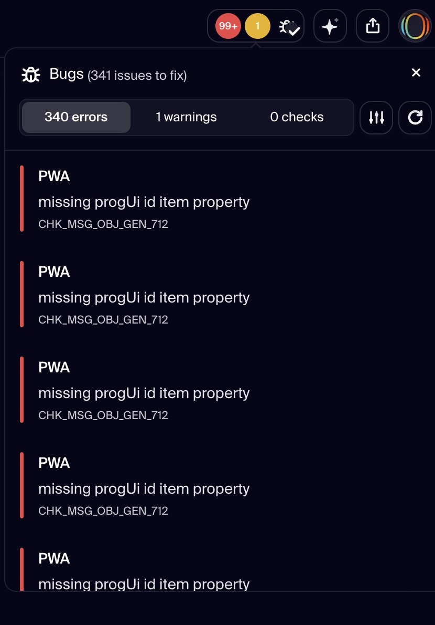Click the yellow warning count badge

pyautogui.click(x=257, y=26)
